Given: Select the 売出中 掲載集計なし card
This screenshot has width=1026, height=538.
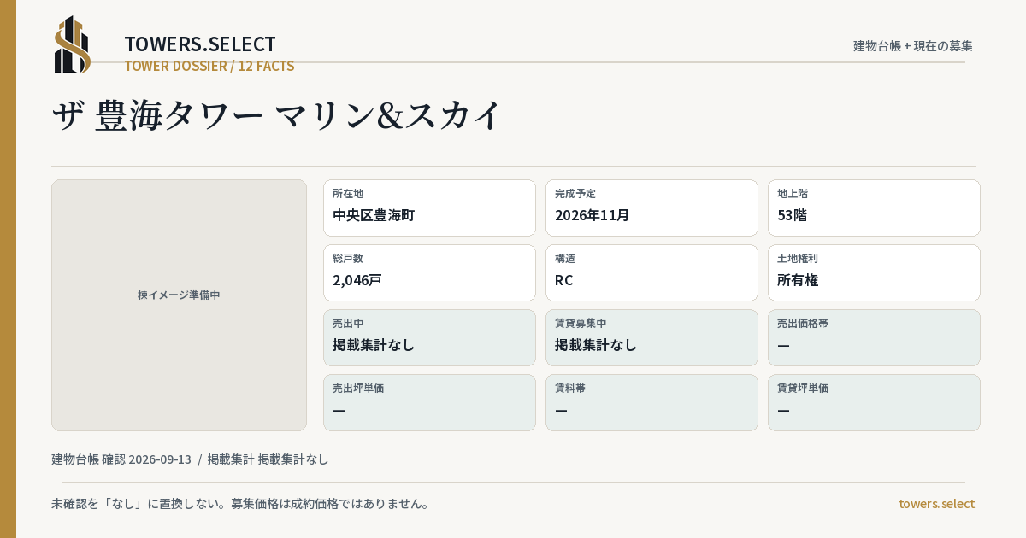Looking at the screenshot, I should coord(429,337).
